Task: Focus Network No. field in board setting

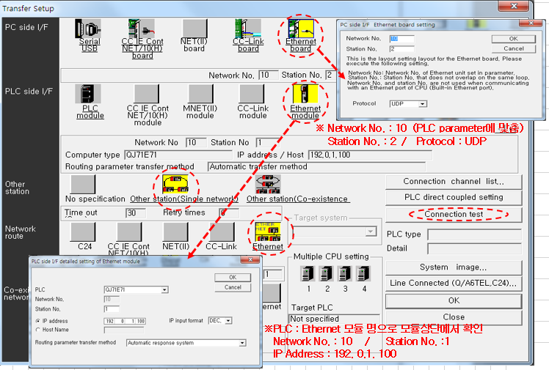Action: click(402, 39)
